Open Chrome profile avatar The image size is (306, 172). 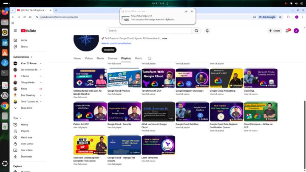point(297,17)
